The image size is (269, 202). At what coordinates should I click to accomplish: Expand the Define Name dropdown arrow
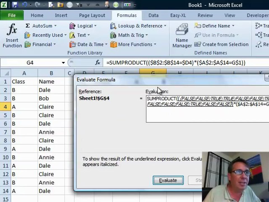(233, 26)
